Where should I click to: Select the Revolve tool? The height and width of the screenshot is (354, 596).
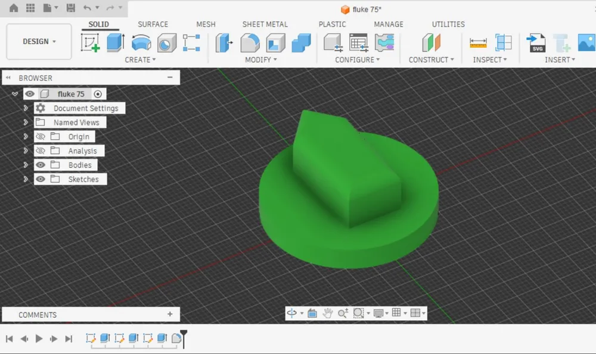141,42
